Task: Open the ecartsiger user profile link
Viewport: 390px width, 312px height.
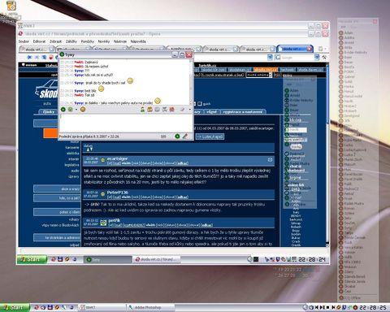Action: click(117, 158)
